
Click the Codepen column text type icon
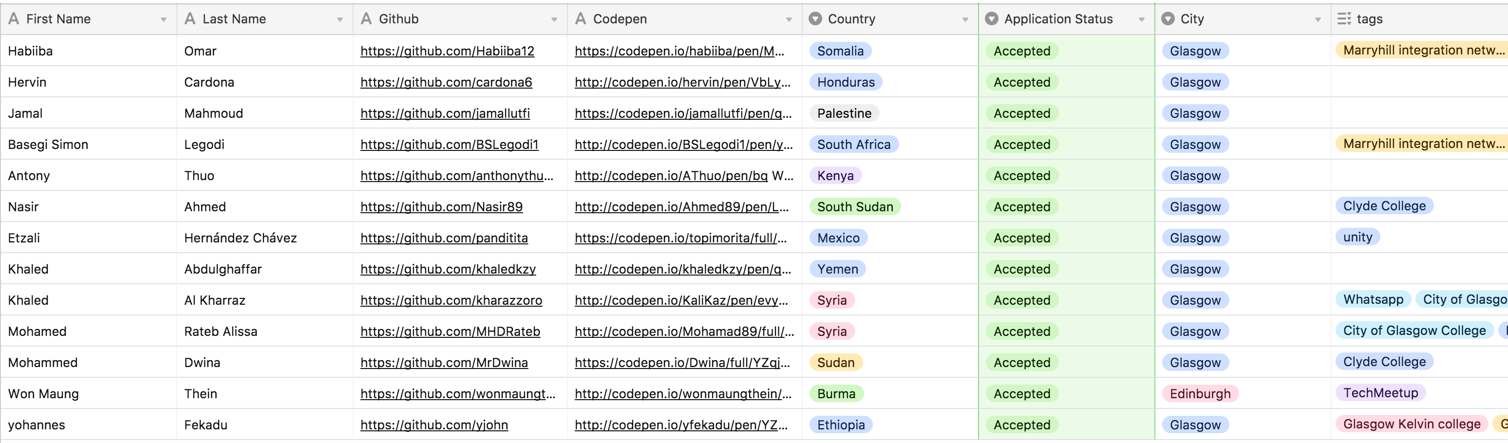581,18
